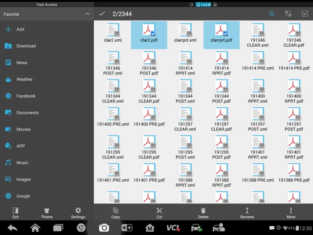
Task: Deselect the clarrprt.pdf checkbox
Action: coord(226,34)
